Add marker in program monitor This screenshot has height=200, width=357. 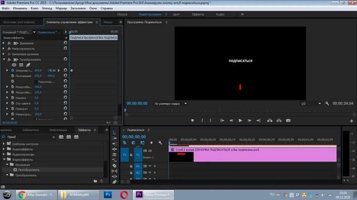tap(192, 121)
